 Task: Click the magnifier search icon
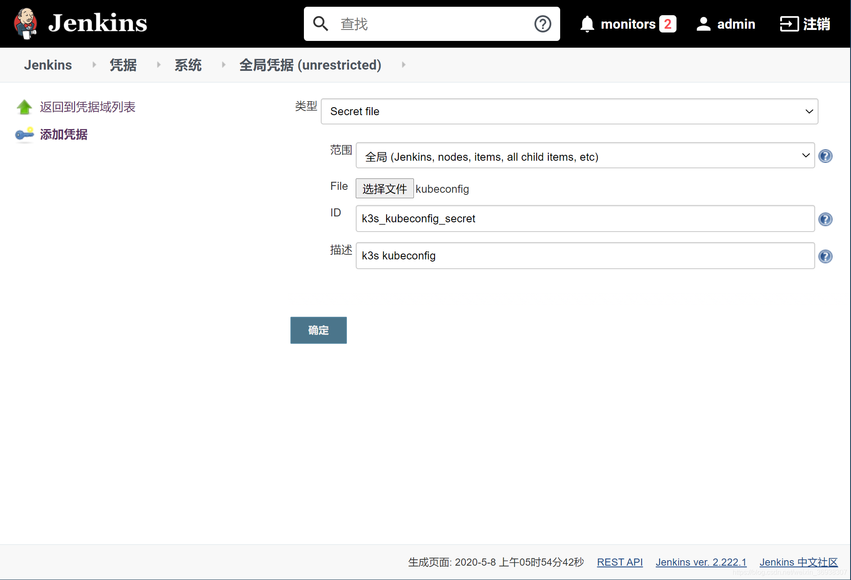point(321,24)
